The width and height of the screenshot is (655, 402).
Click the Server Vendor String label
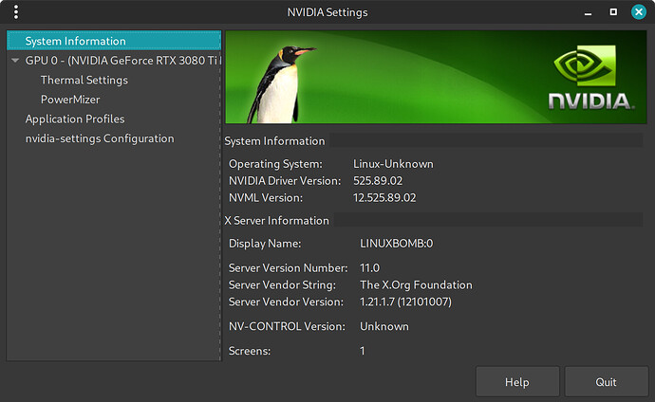282,284
